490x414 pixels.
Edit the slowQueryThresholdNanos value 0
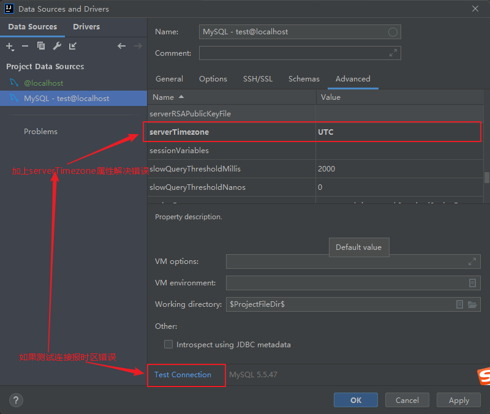[400, 187]
